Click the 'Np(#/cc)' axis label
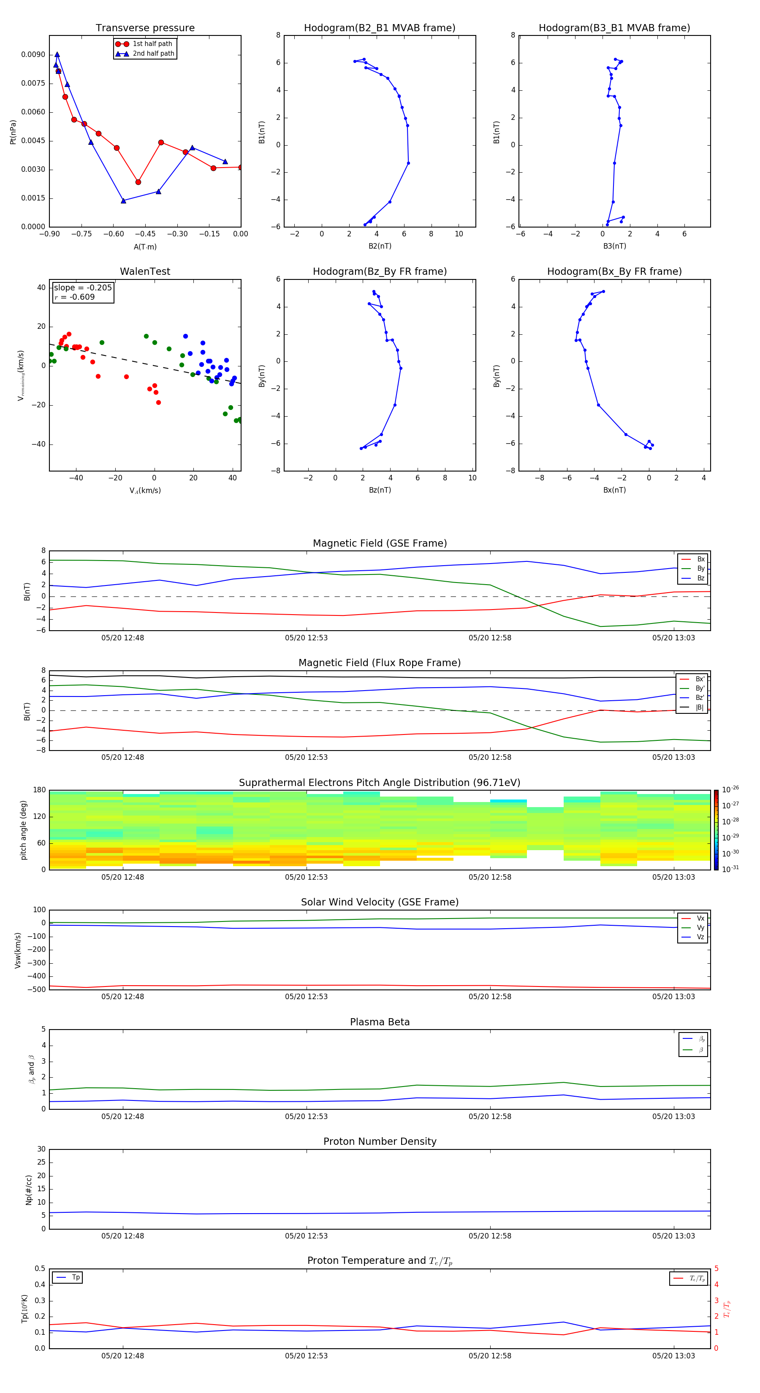 pyautogui.click(x=29, y=1190)
